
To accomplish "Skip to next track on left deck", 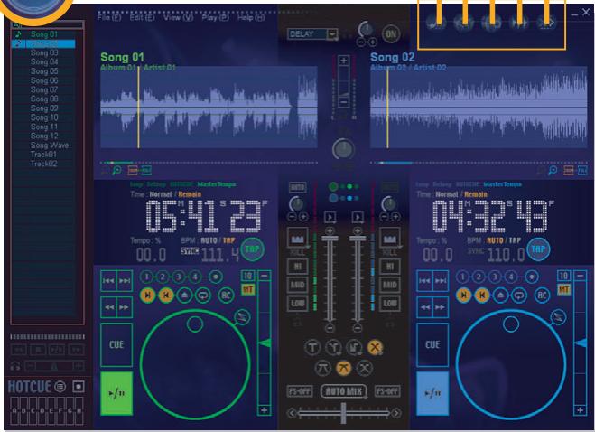I will click(x=125, y=281).
